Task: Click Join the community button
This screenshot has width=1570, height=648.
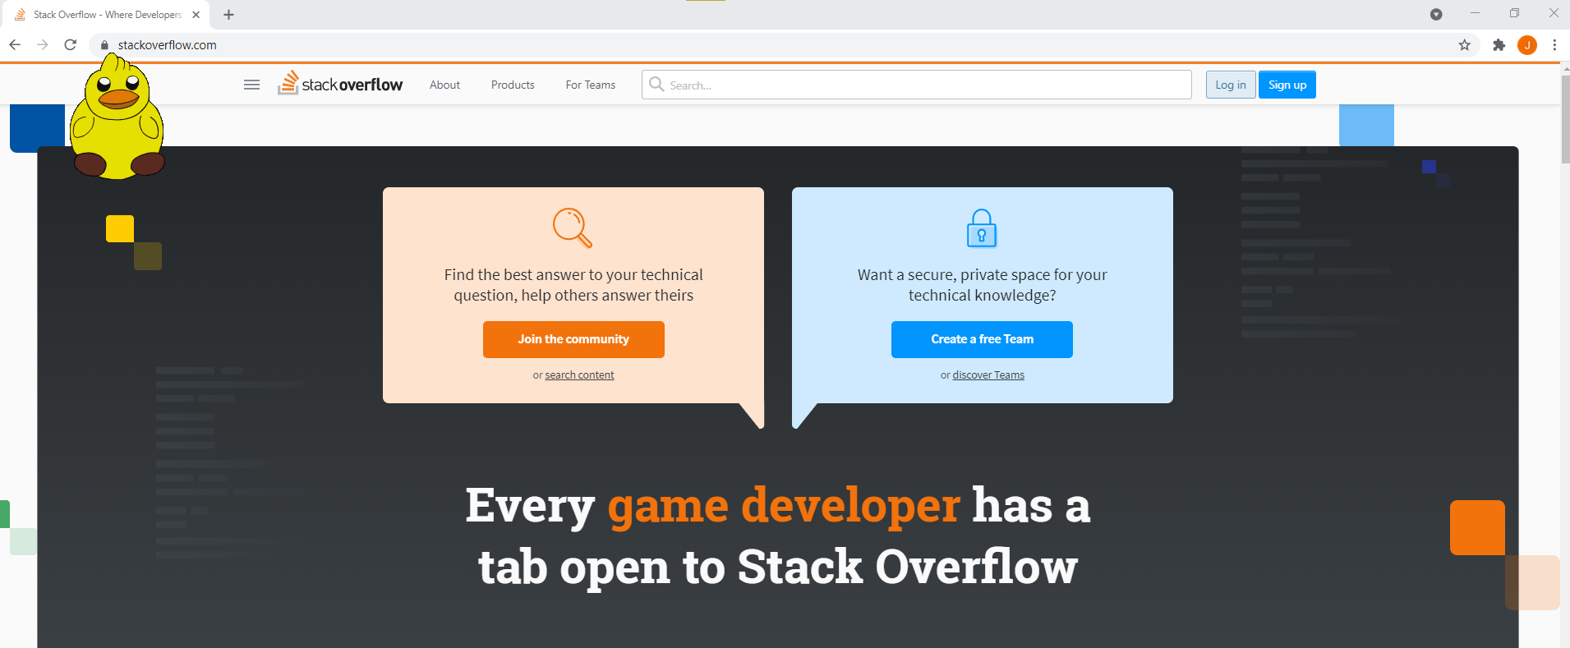Action: click(x=573, y=339)
